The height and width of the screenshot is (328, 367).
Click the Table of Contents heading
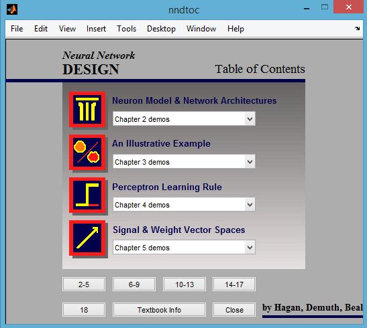pyautogui.click(x=260, y=69)
